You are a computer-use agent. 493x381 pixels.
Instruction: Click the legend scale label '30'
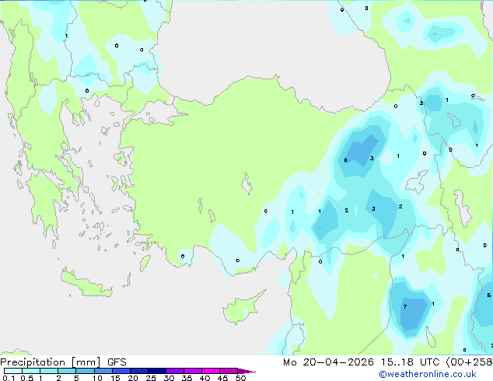[x=169, y=378]
